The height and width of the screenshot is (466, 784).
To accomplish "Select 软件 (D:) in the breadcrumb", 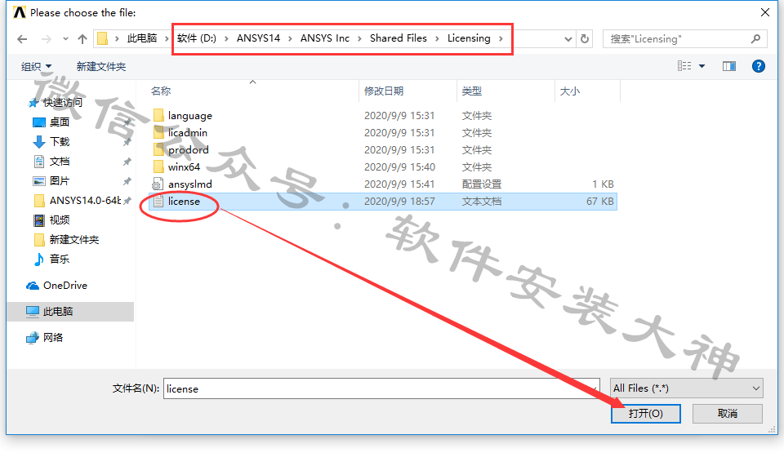I will [197, 38].
